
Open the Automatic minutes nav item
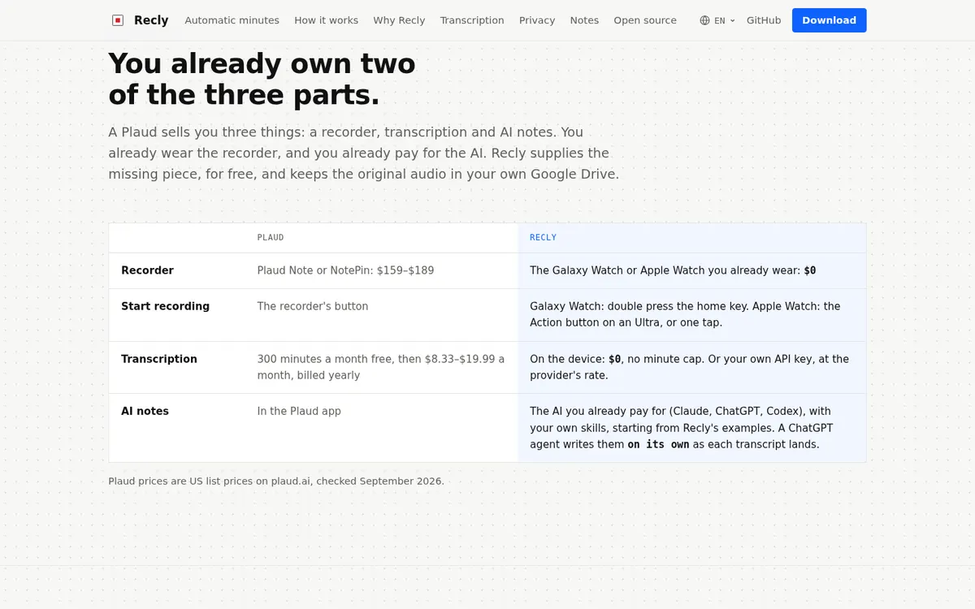[232, 20]
